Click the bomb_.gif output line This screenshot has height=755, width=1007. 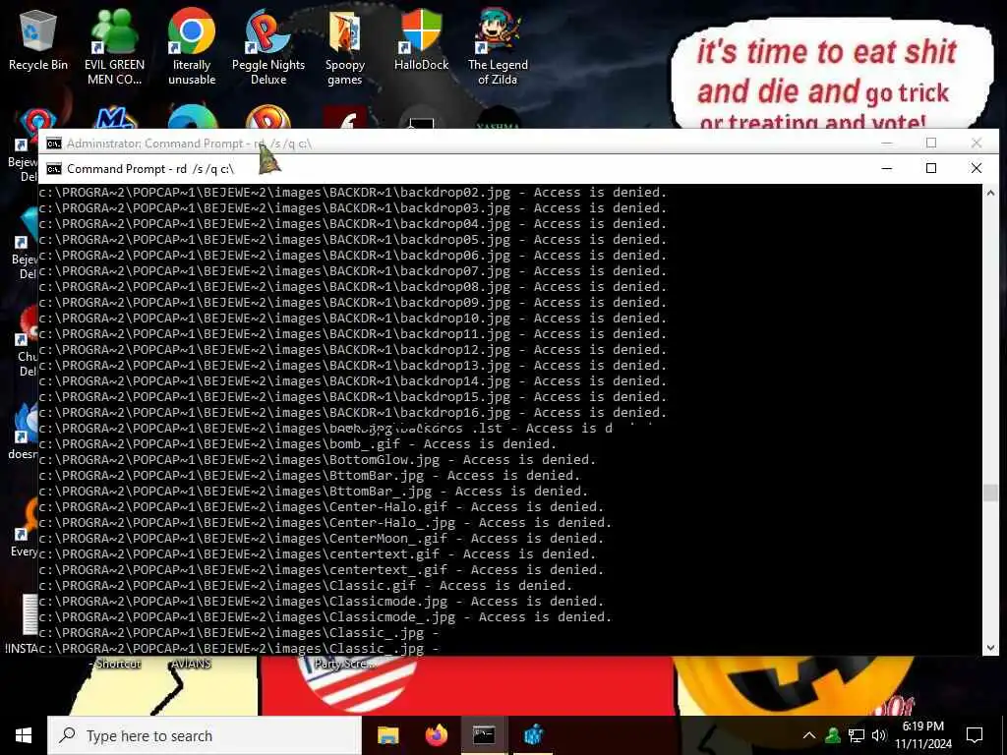coord(297,443)
